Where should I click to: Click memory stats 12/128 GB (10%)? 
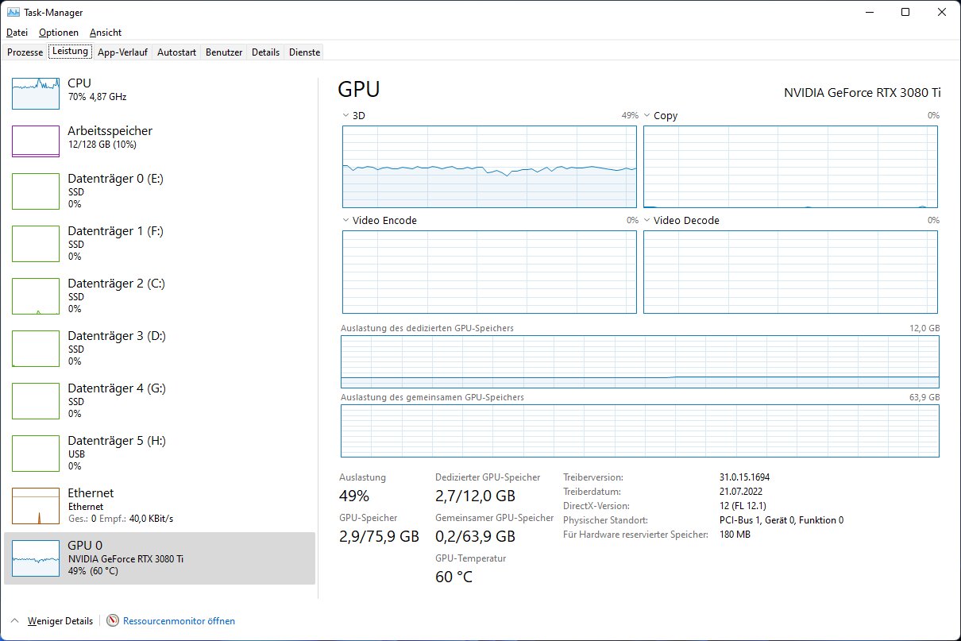pyautogui.click(x=102, y=145)
